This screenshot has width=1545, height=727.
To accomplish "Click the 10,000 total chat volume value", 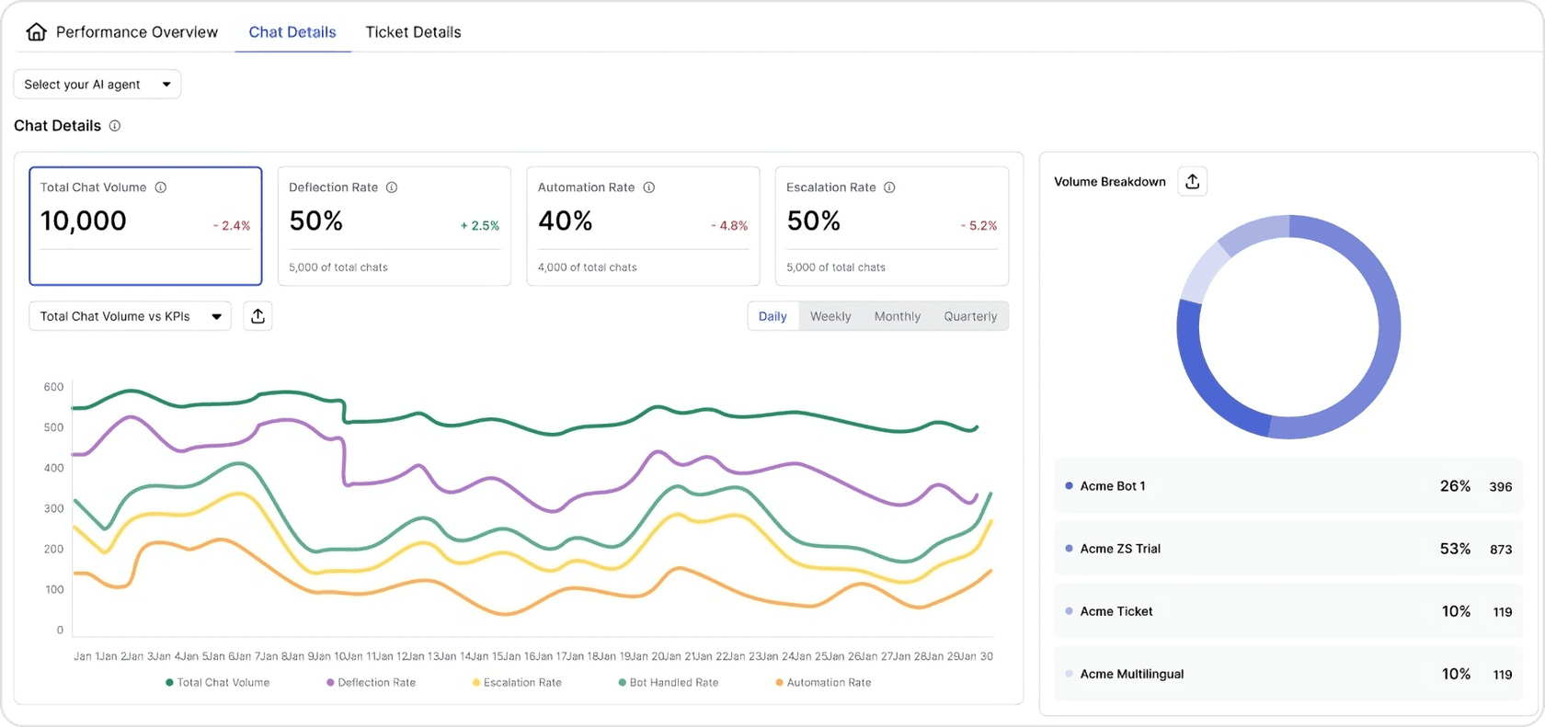I will pyautogui.click(x=84, y=221).
